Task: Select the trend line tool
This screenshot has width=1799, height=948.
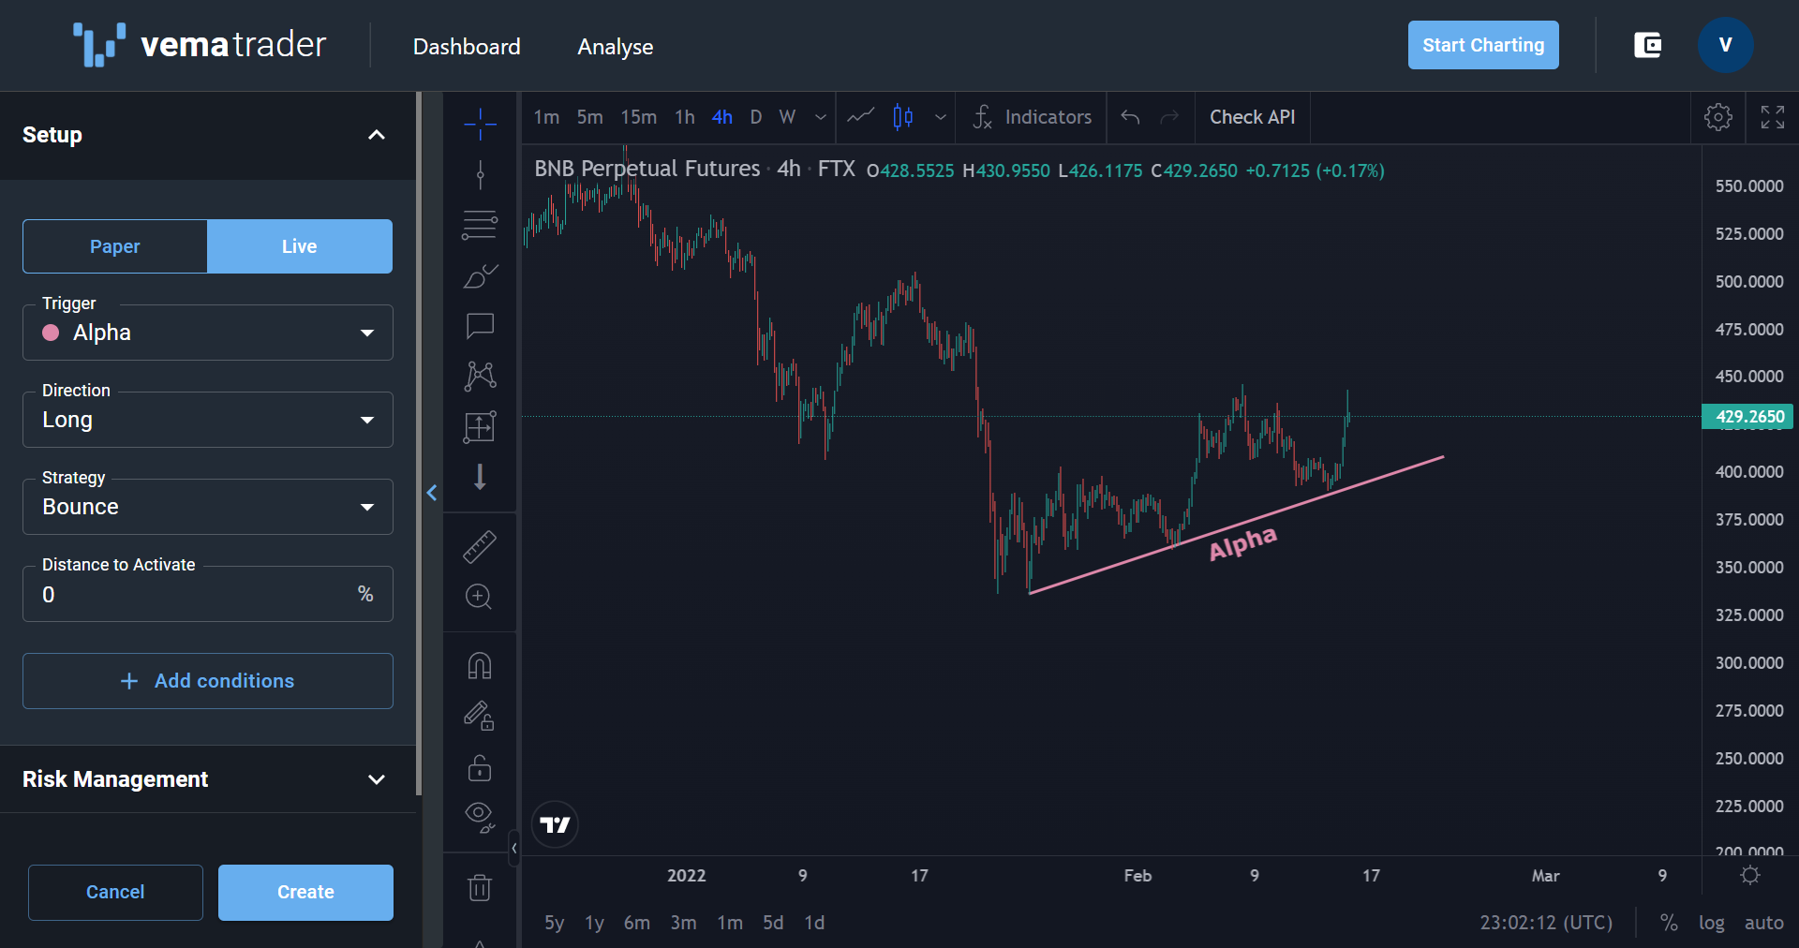Action: click(480, 174)
